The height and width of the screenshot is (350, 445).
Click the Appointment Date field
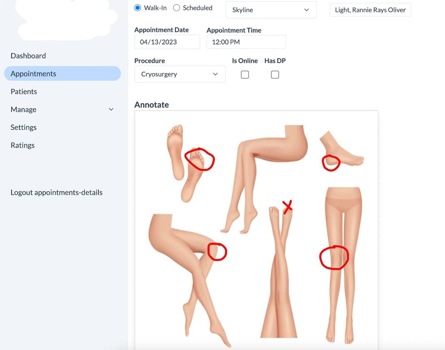(x=167, y=42)
